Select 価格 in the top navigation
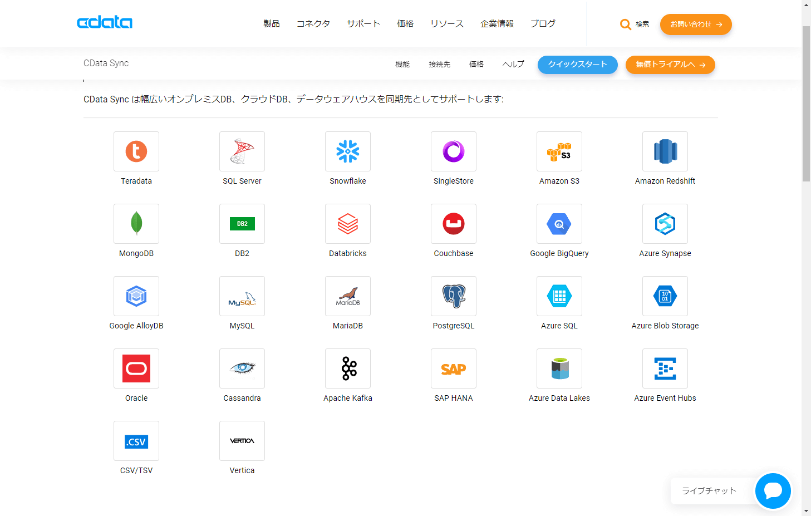The width and height of the screenshot is (811, 516). point(405,24)
